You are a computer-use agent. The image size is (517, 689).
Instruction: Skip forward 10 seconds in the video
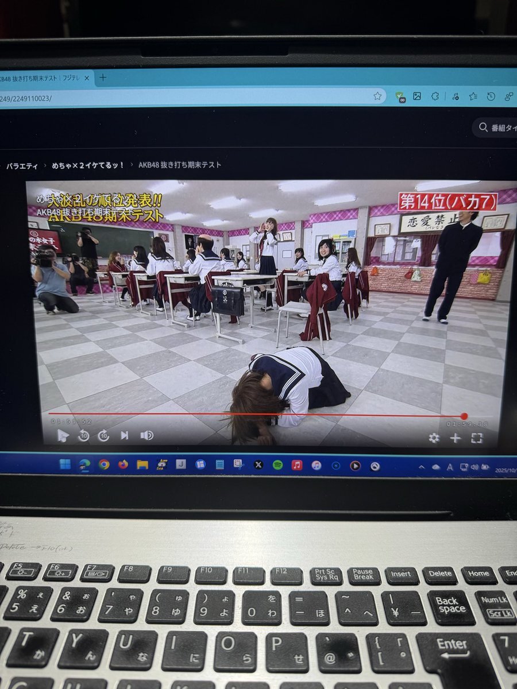coord(103,435)
